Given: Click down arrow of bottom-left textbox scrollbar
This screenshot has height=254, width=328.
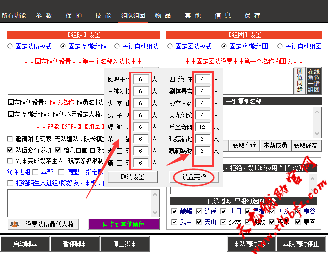Looking at the screenshot, I should (155, 212).
